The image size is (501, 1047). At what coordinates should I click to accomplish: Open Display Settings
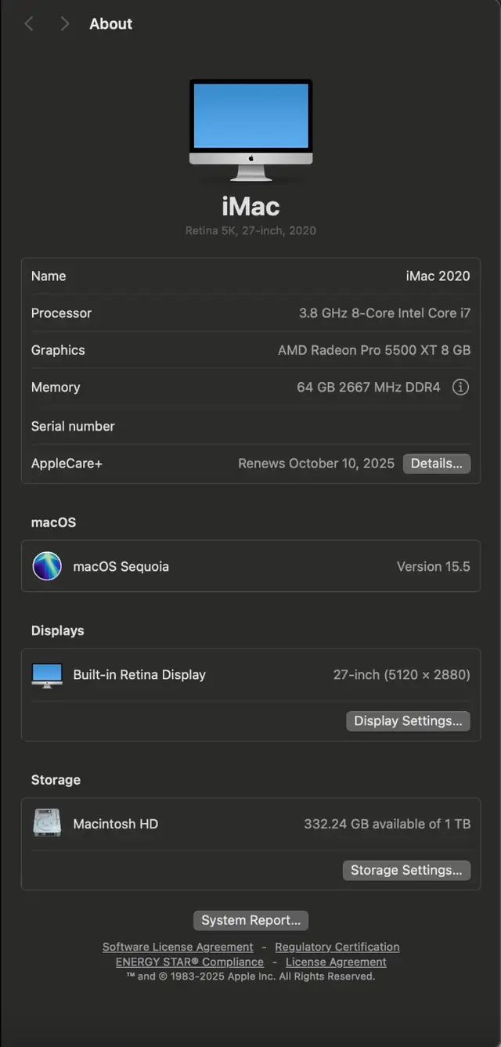pyautogui.click(x=409, y=721)
